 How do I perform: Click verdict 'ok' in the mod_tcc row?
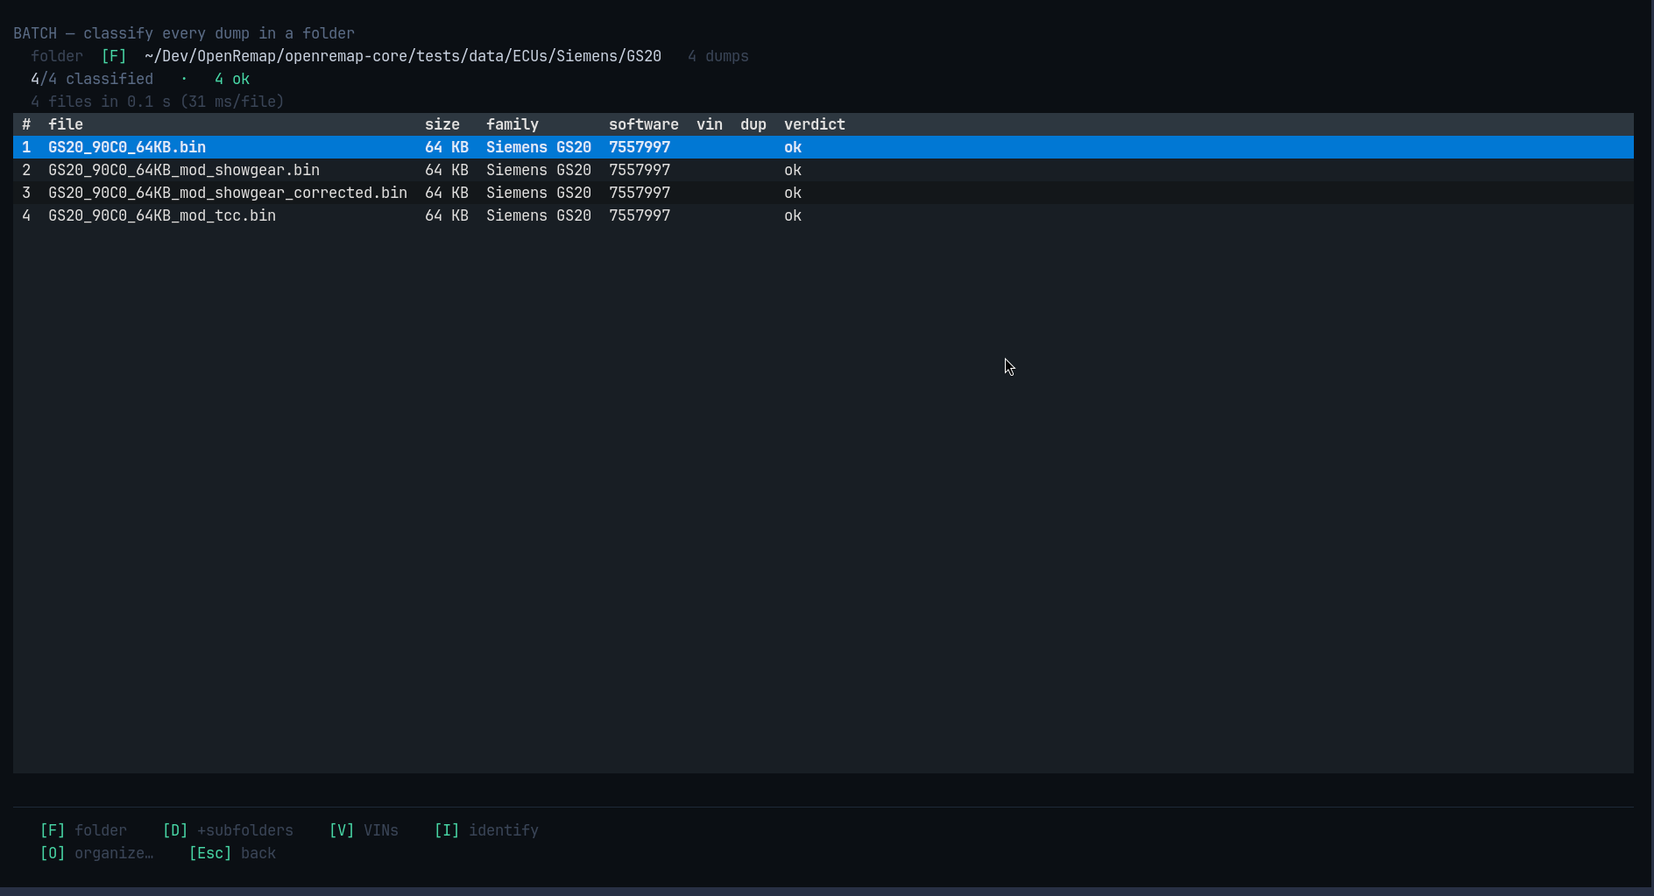[793, 215]
